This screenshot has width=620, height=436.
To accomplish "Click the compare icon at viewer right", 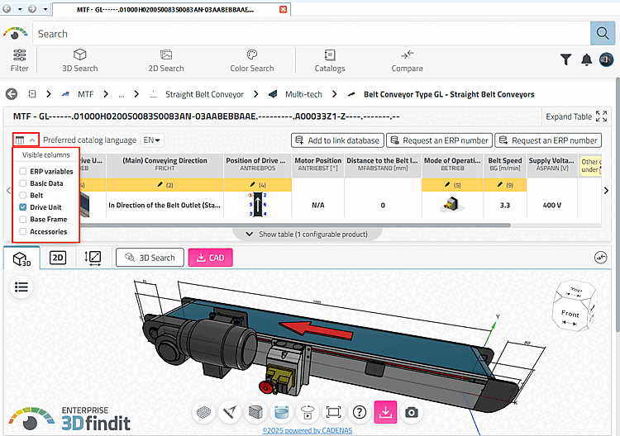I will (x=601, y=258).
